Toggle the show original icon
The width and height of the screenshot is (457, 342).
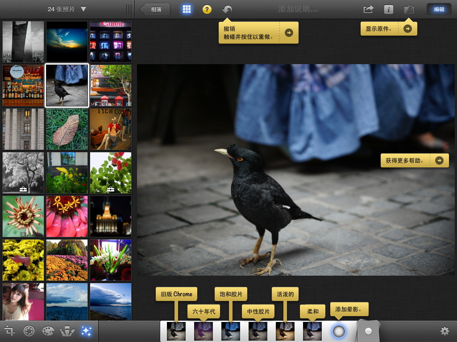tap(409, 9)
